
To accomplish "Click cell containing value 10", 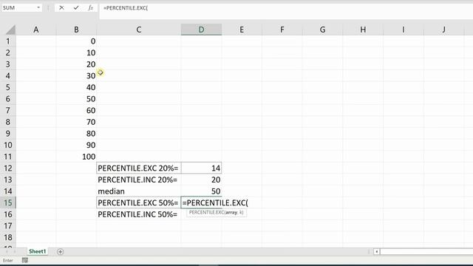I will pos(76,52).
